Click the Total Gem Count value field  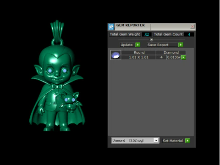tap(189, 34)
